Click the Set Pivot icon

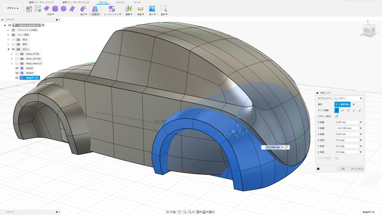[x=337, y=116]
